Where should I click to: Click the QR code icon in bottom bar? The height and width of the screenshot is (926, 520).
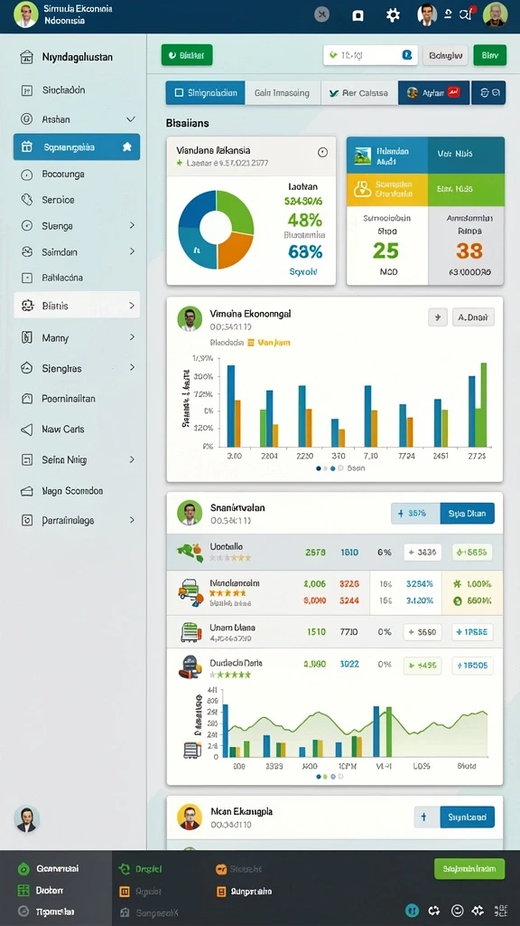(x=500, y=911)
